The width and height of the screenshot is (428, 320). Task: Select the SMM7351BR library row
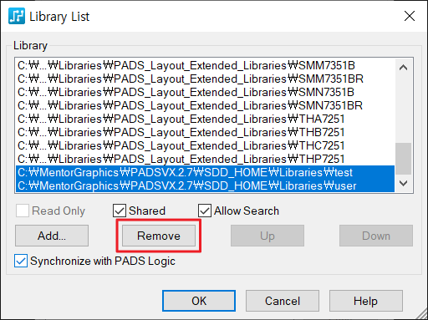click(205, 79)
